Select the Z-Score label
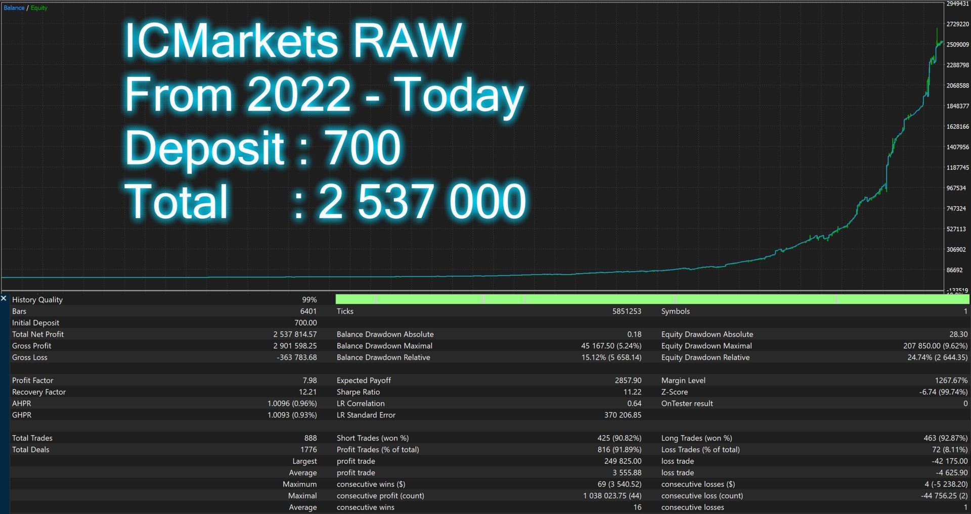Viewport: 971px width, 514px height. point(675,392)
